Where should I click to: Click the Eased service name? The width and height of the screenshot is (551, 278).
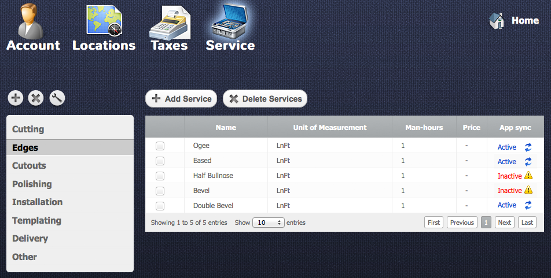click(x=202, y=161)
